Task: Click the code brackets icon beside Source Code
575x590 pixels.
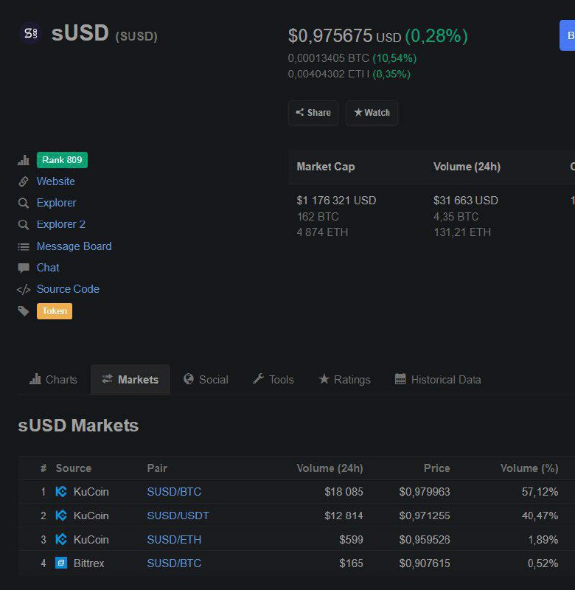Action: point(24,289)
